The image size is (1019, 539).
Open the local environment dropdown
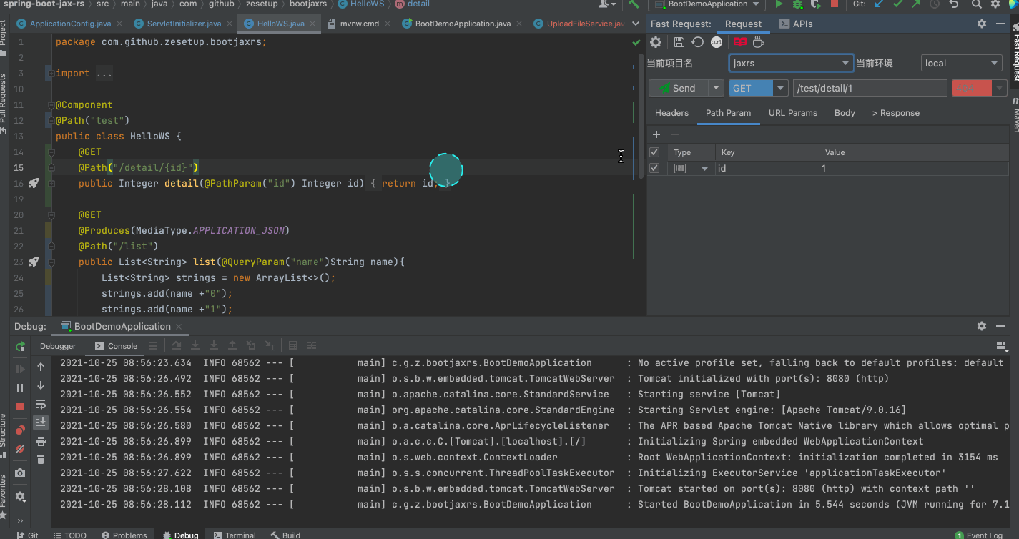pos(961,63)
